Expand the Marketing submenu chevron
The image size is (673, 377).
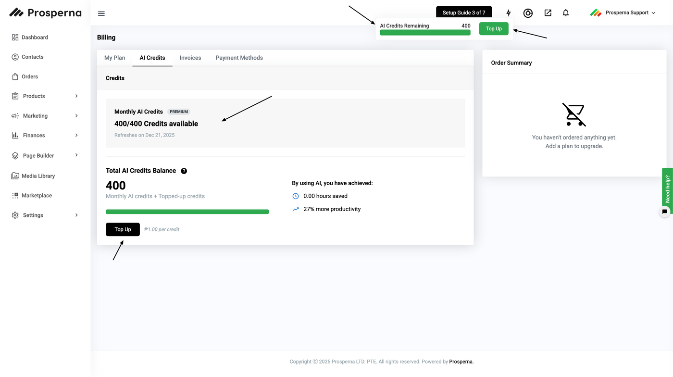coord(76,116)
